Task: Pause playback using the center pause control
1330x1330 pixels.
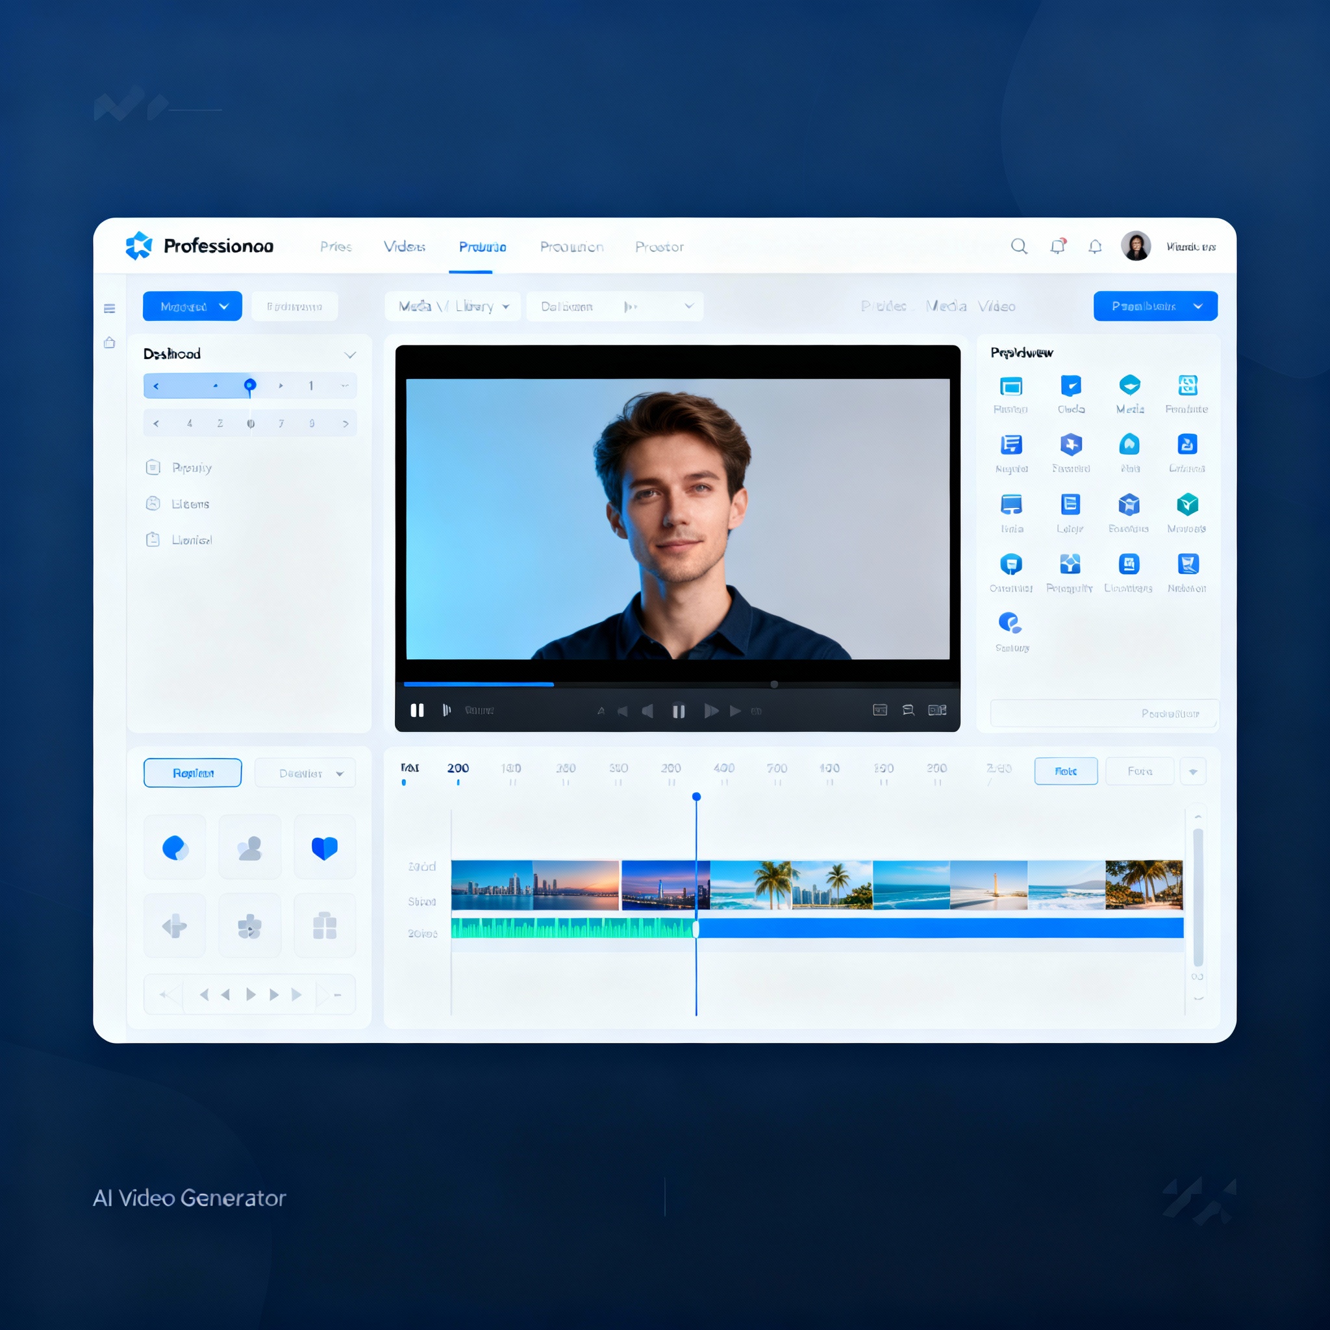Action: [x=679, y=710]
